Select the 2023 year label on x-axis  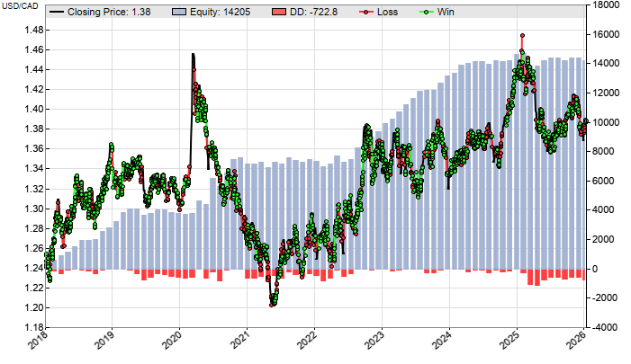tap(378, 343)
